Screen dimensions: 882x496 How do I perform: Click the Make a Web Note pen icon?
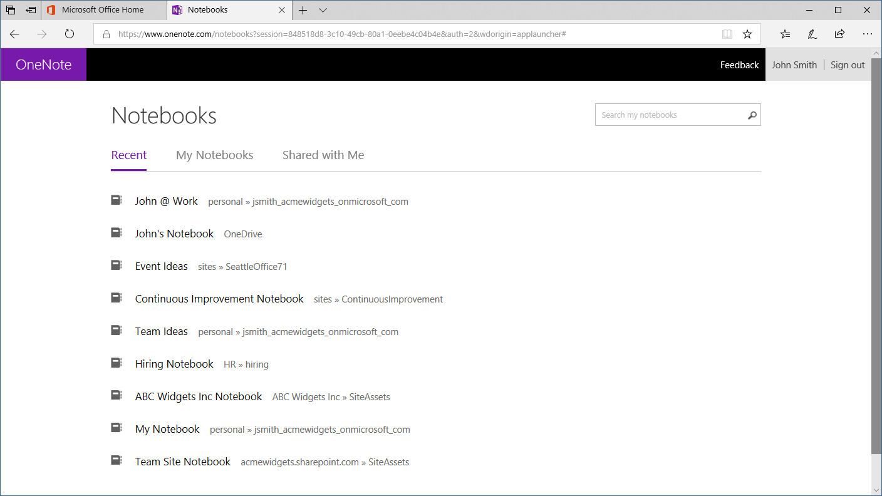pos(812,34)
